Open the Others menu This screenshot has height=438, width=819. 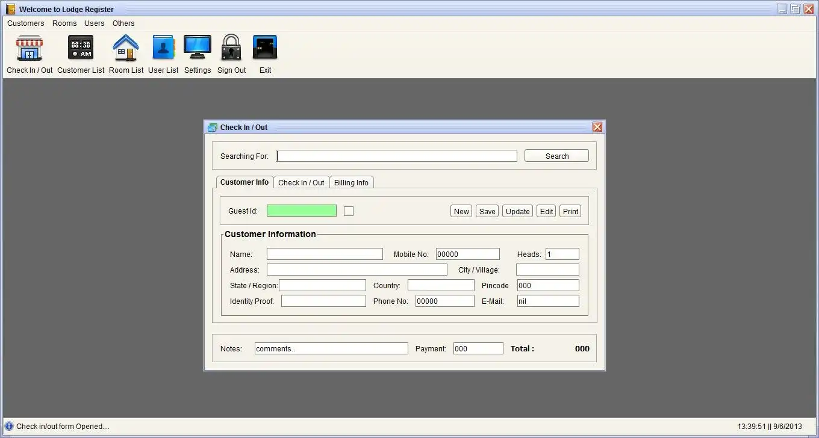pyautogui.click(x=123, y=23)
